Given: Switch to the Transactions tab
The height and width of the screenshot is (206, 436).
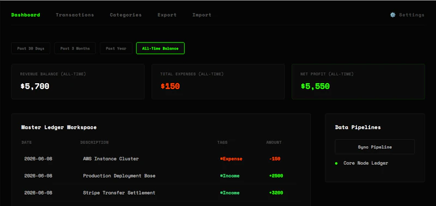Looking at the screenshot, I should point(75,15).
